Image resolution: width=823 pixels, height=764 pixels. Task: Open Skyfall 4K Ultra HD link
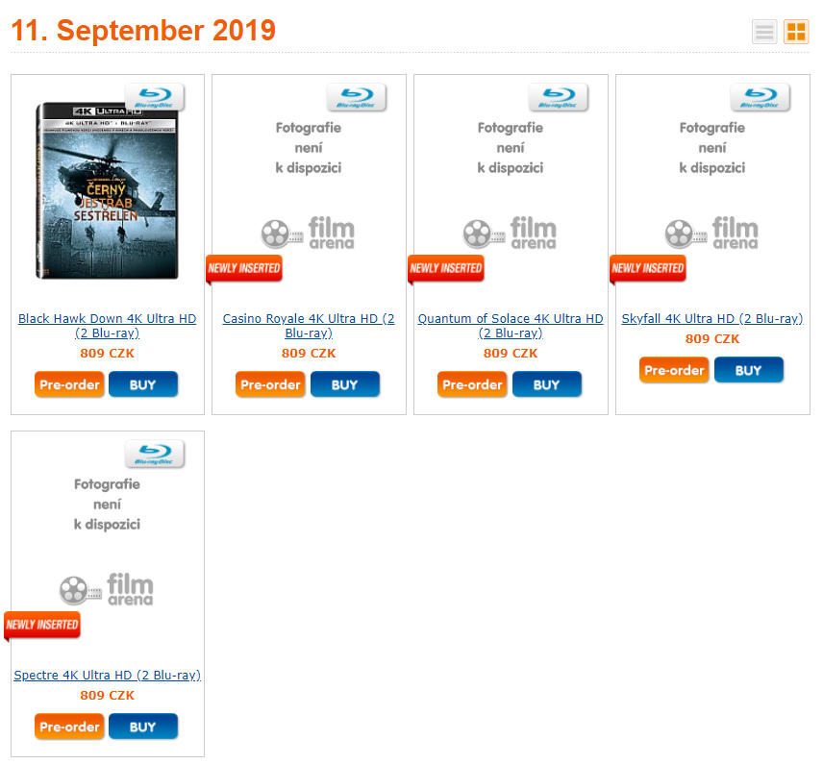(x=712, y=318)
